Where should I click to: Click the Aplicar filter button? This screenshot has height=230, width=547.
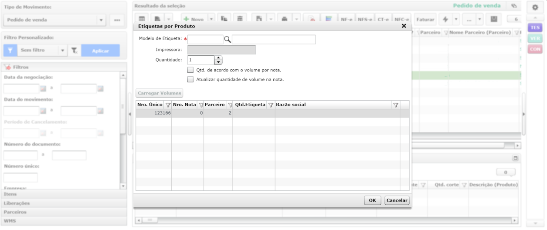click(101, 51)
